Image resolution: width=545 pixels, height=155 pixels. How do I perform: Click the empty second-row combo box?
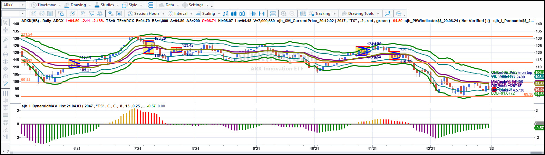13,13
